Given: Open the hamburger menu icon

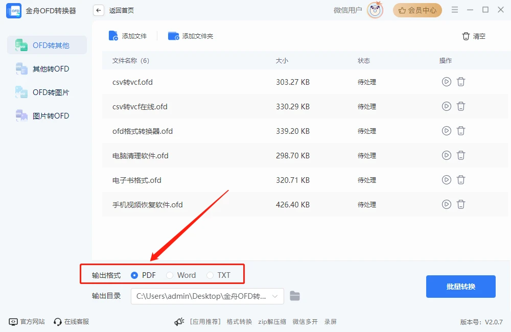Looking at the screenshot, I should [x=455, y=10].
